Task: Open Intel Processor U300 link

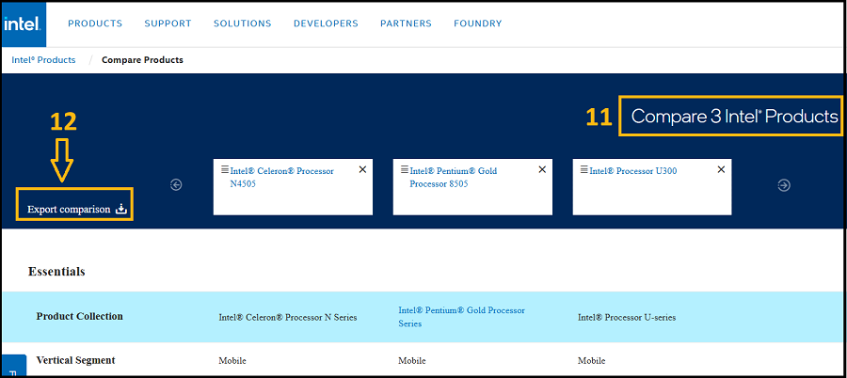Action: click(x=633, y=171)
